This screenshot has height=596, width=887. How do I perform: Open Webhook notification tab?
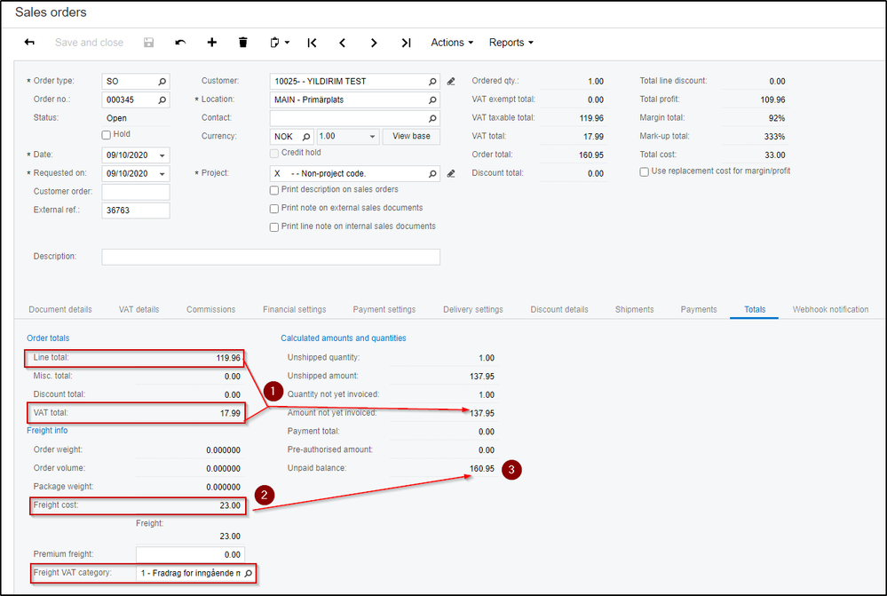[830, 310]
